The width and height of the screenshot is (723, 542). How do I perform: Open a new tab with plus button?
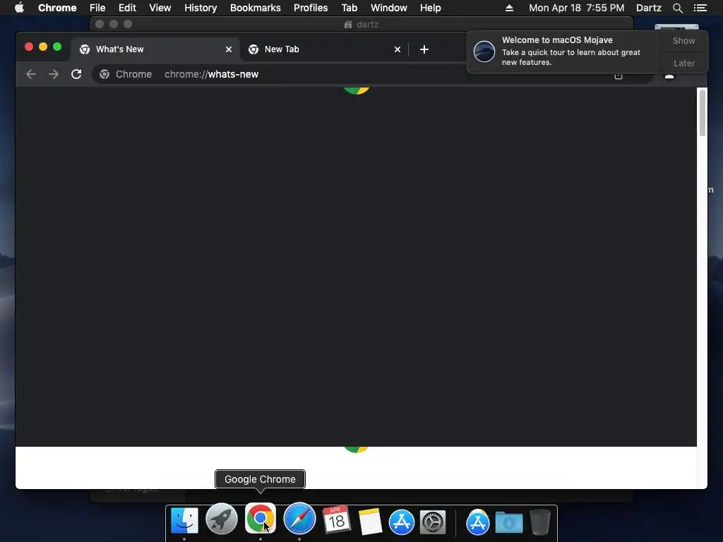424,49
